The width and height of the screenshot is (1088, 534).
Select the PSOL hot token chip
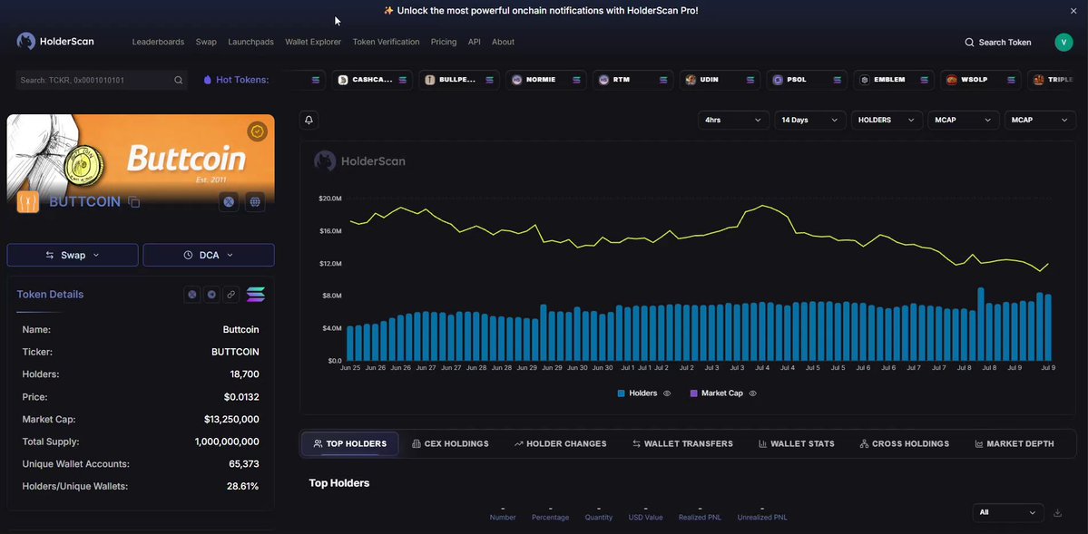(807, 80)
